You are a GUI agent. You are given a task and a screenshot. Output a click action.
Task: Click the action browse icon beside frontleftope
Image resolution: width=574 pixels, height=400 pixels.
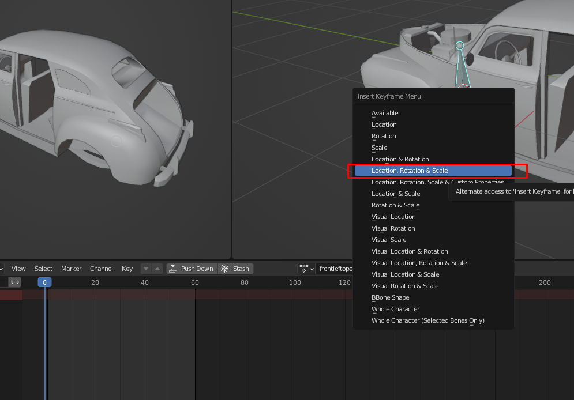pos(306,269)
